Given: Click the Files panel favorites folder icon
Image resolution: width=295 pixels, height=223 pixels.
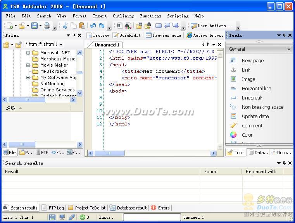Looking at the screenshot, I should 6,45.
